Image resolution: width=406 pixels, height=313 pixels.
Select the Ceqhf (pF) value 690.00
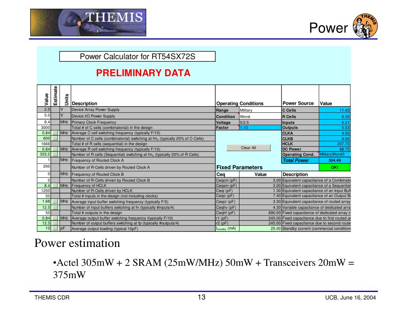coord(260,213)
